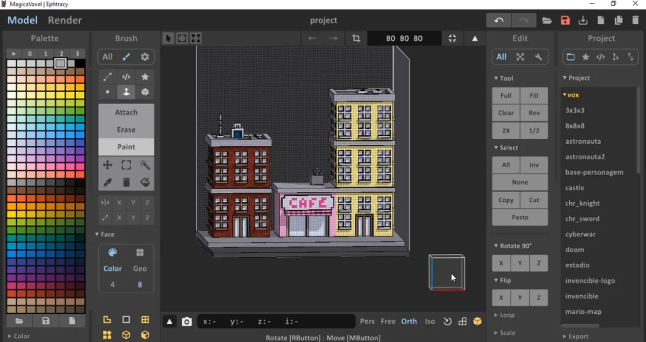Click the Rev button
646x342 pixels.
[534, 113]
